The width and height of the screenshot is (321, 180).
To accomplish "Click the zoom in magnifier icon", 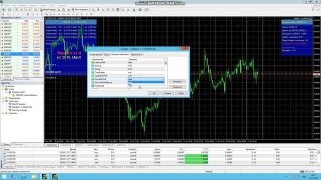I will (108, 9).
